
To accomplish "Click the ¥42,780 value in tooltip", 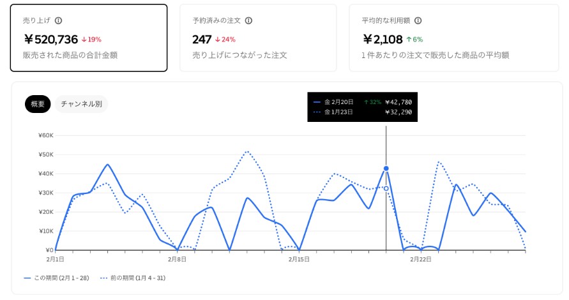I will pos(398,102).
